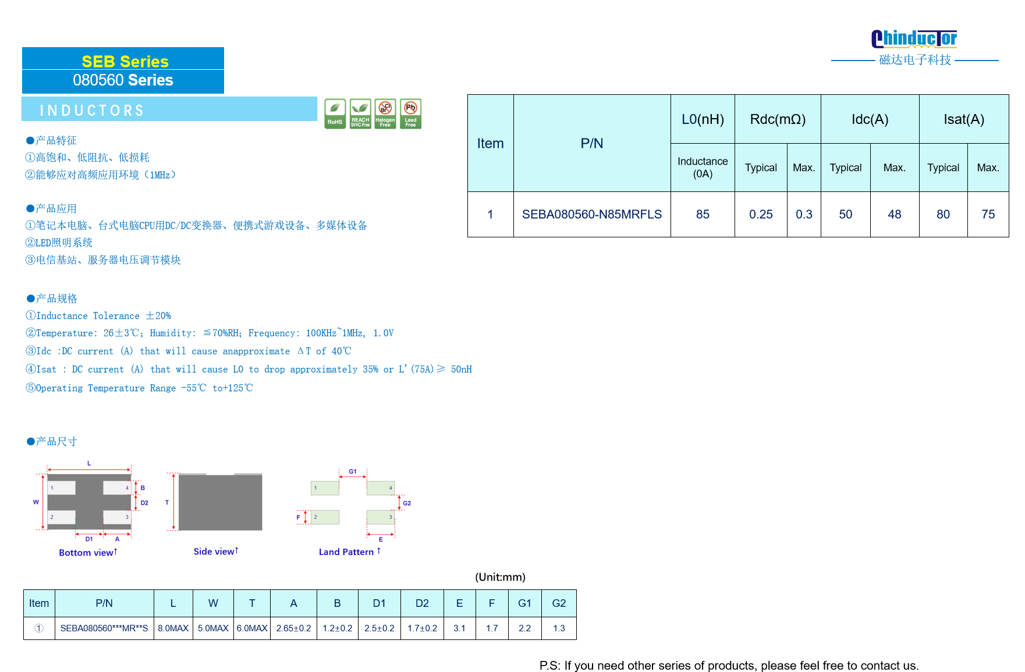The image size is (1025, 672).
Task: Click the SEB Series title banner
Action: click(123, 70)
